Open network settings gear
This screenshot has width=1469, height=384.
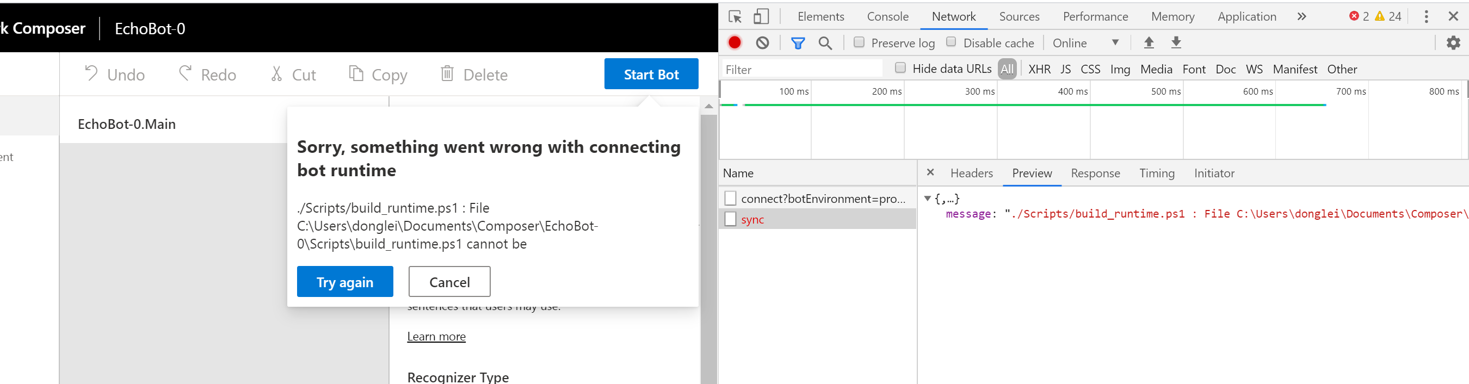click(x=1453, y=43)
